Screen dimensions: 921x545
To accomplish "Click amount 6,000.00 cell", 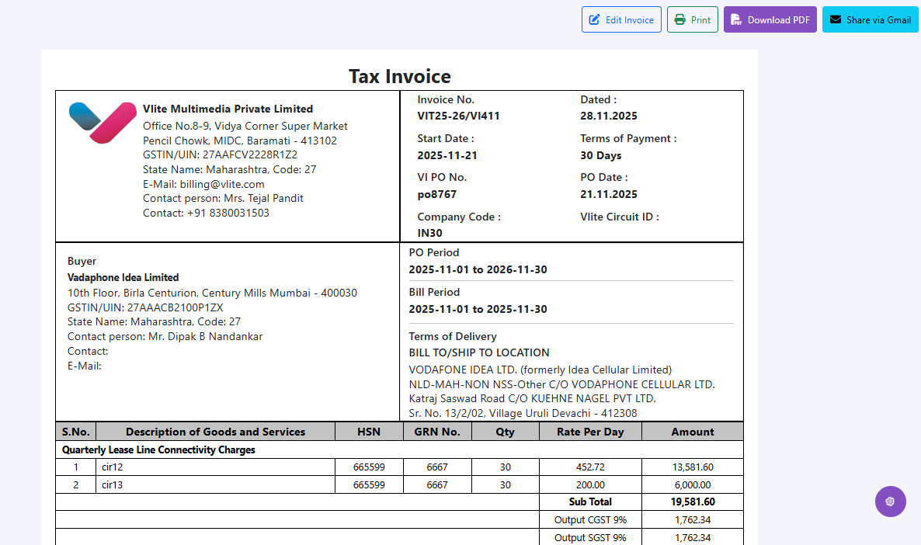I will (x=693, y=485).
